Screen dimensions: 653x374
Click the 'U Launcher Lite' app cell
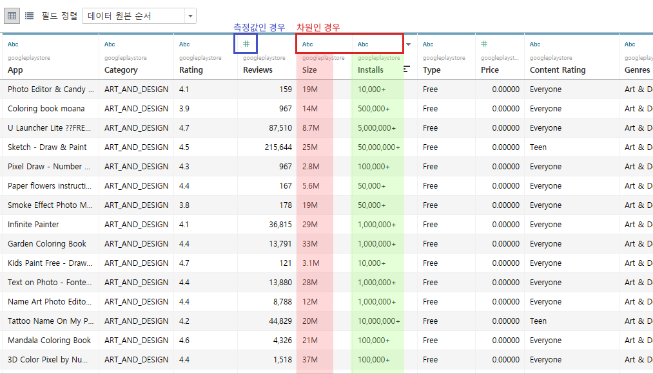(x=51, y=127)
